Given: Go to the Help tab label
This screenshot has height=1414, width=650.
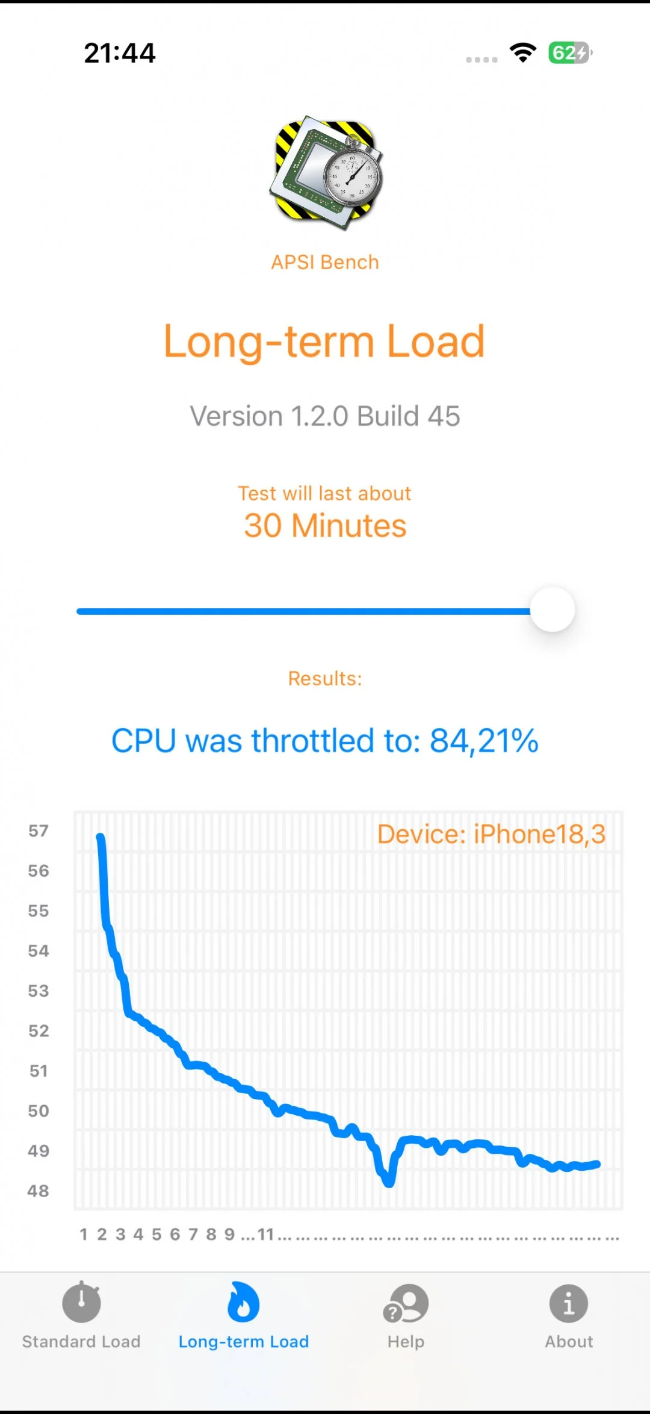Looking at the screenshot, I should pyautogui.click(x=406, y=1342).
